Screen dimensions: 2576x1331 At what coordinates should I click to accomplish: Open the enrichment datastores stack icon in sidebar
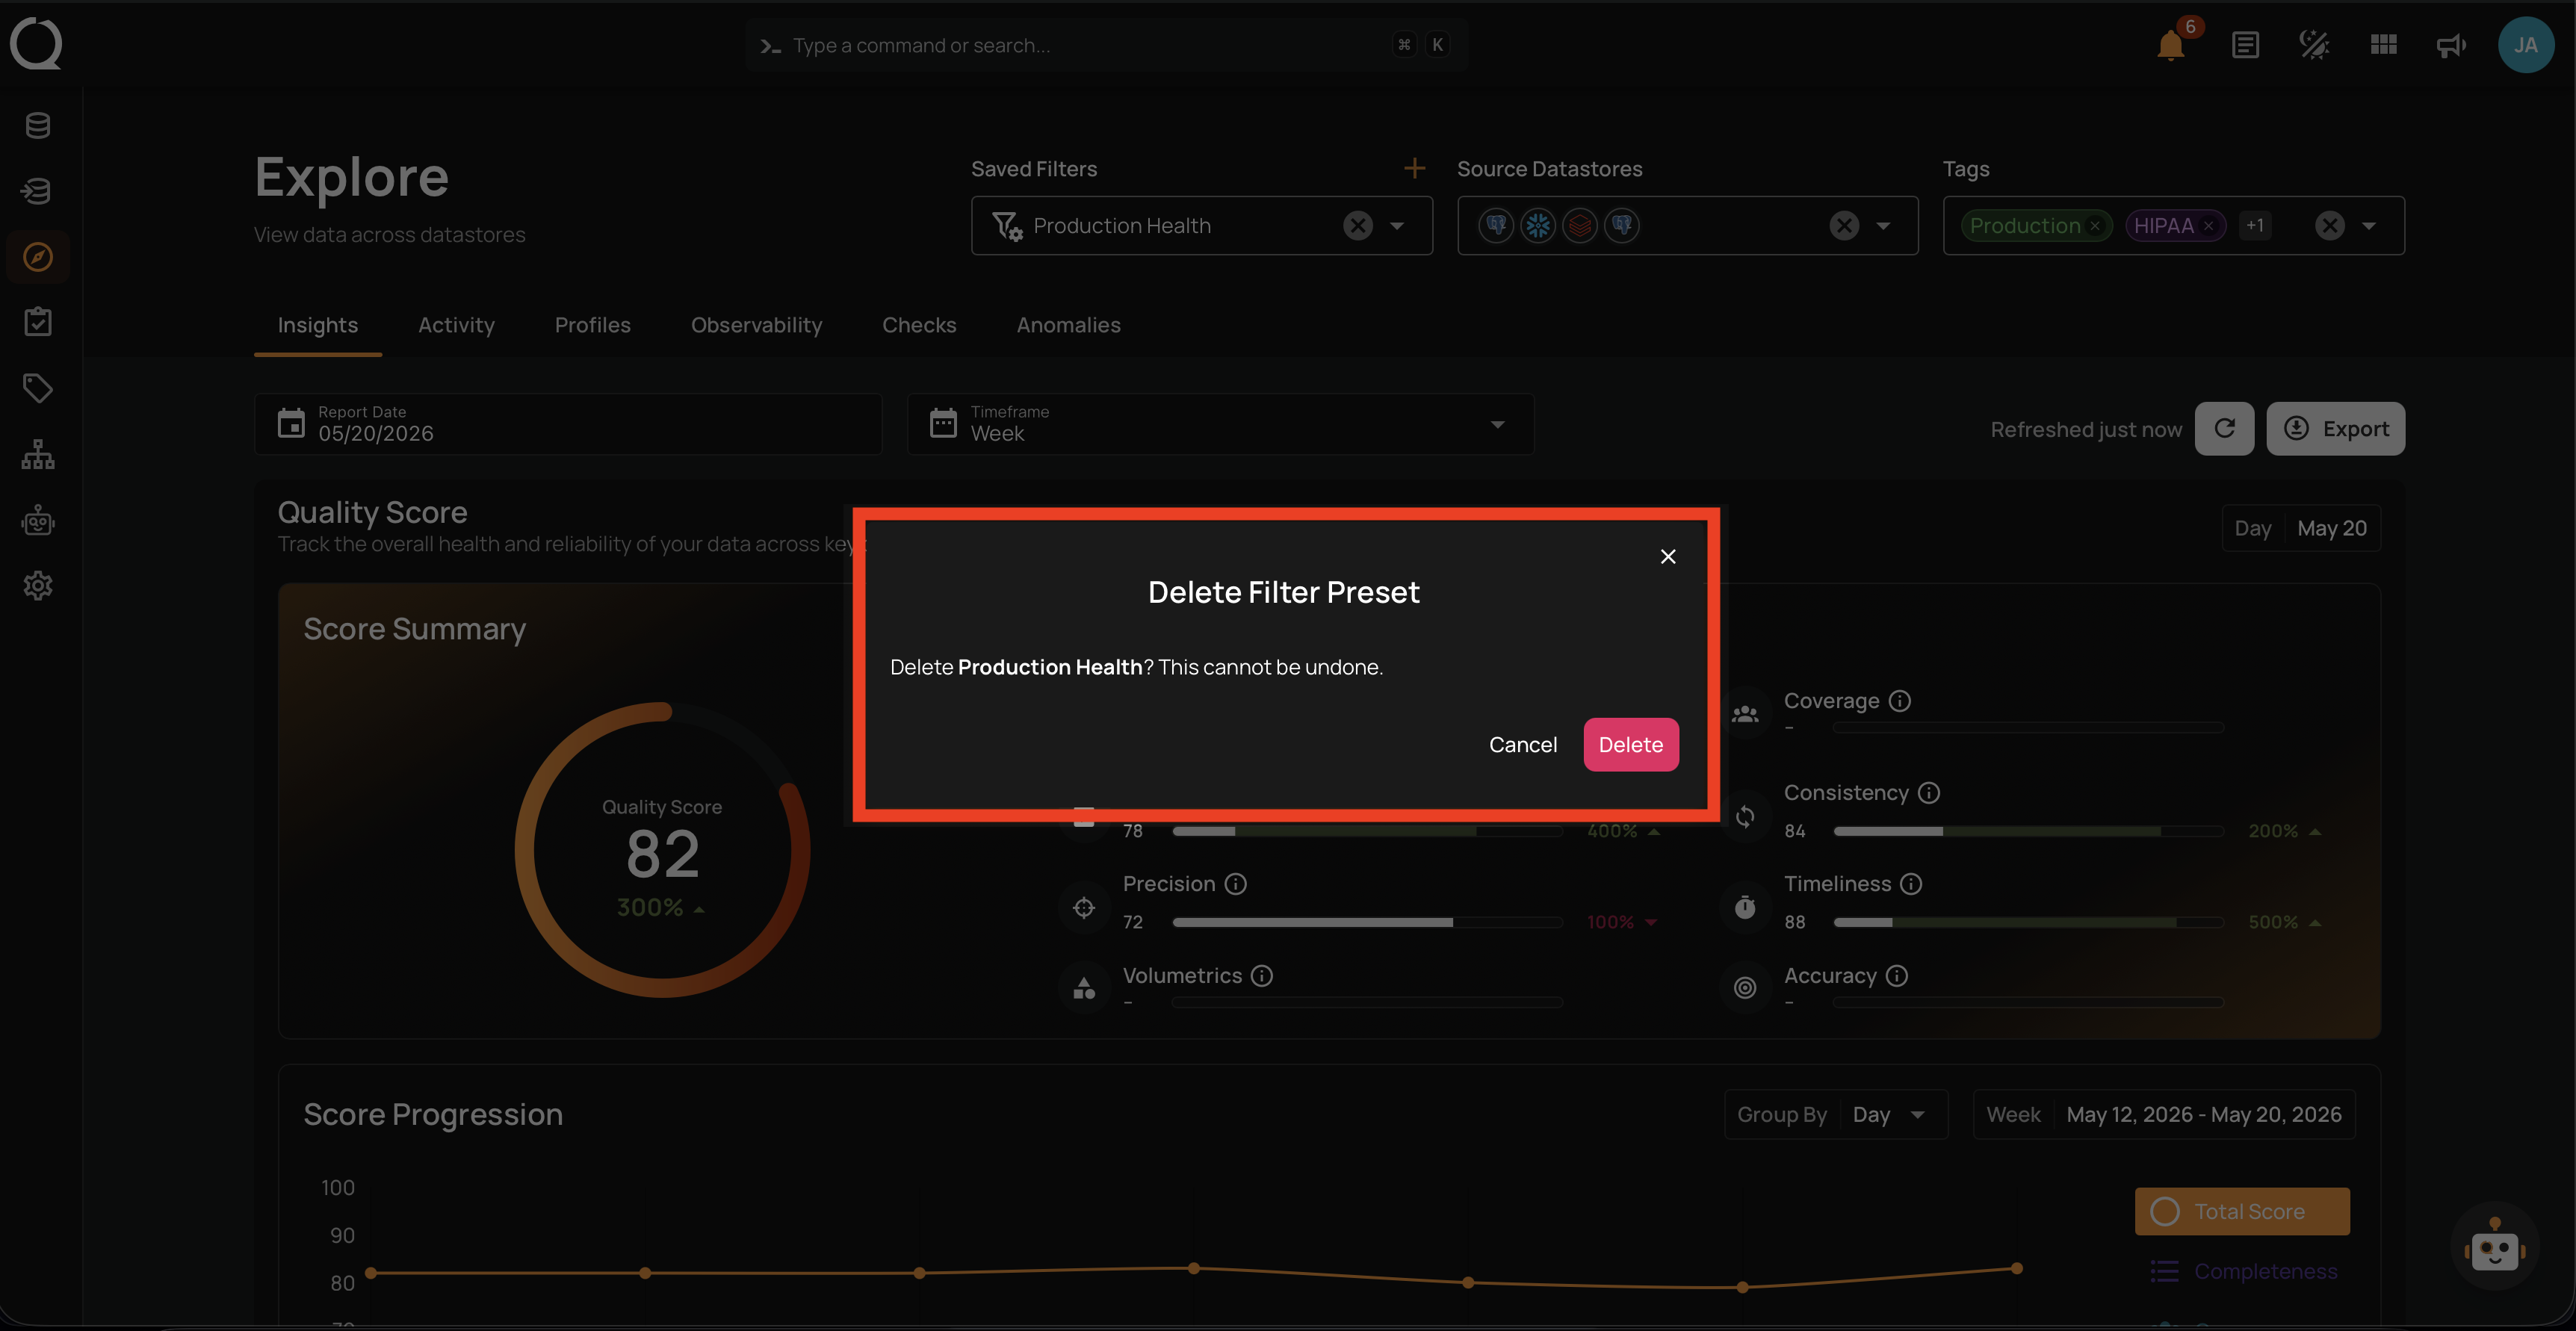click(38, 191)
